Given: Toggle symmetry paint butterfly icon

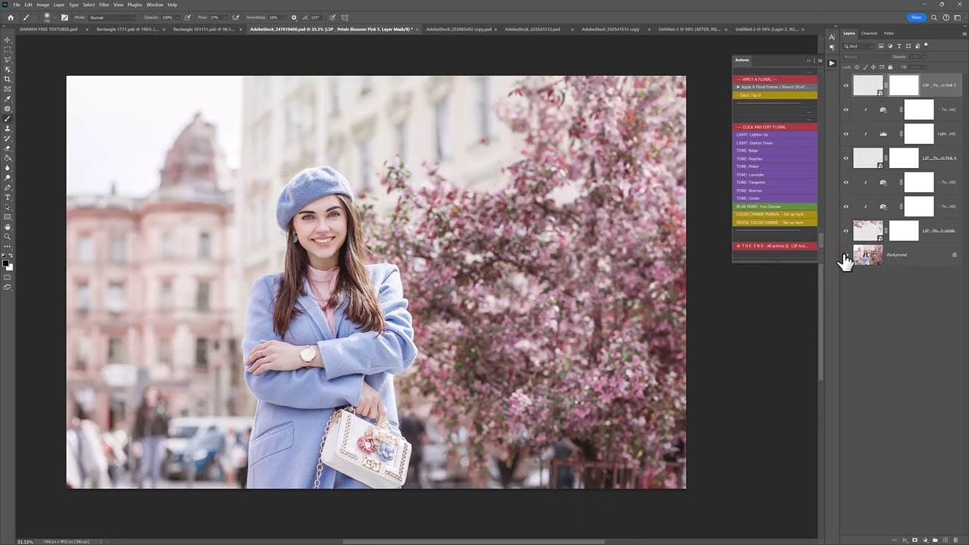Looking at the screenshot, I should pyautogui.click(x=345, y=17).
